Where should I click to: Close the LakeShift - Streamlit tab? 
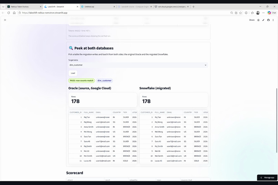78,7
